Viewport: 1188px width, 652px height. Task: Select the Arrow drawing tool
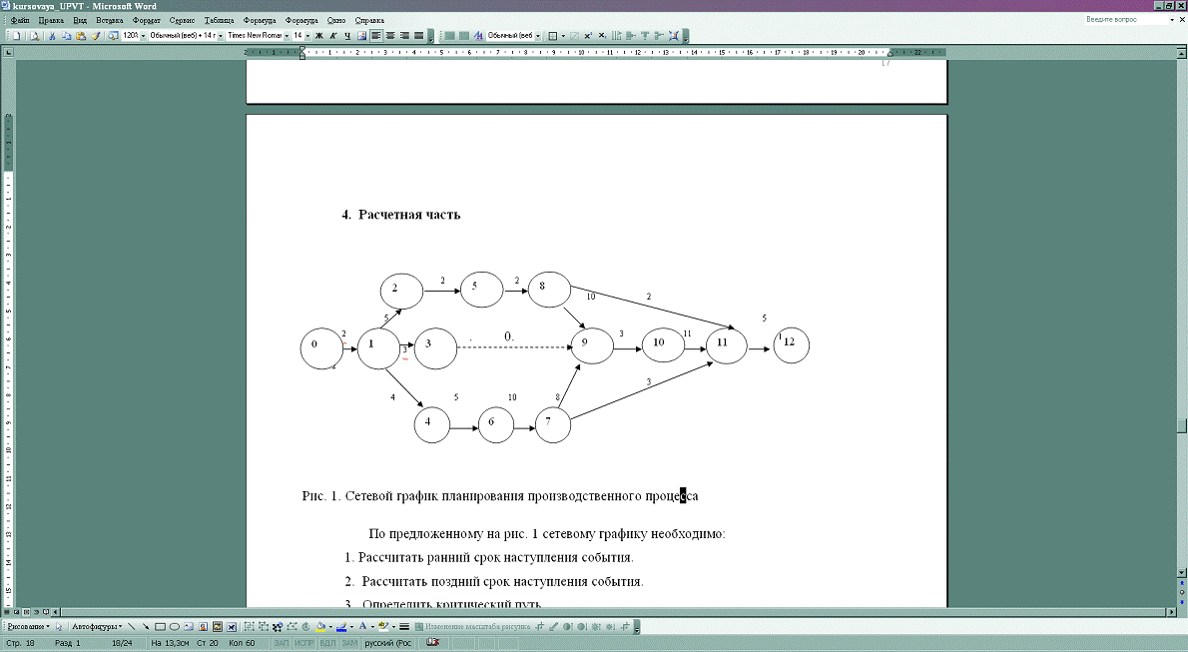point(146,627)
